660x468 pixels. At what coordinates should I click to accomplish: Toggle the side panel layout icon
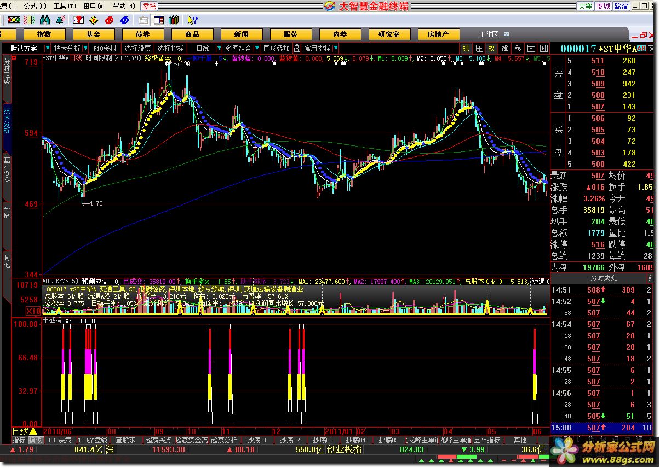(159, 20)
